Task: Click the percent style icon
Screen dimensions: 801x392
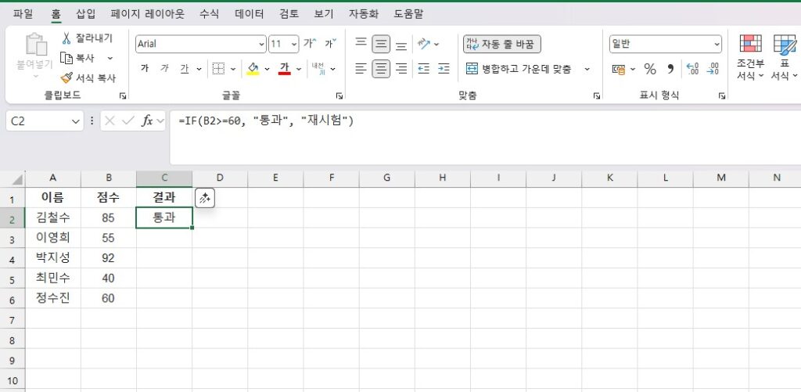Action: click(649, 69)
